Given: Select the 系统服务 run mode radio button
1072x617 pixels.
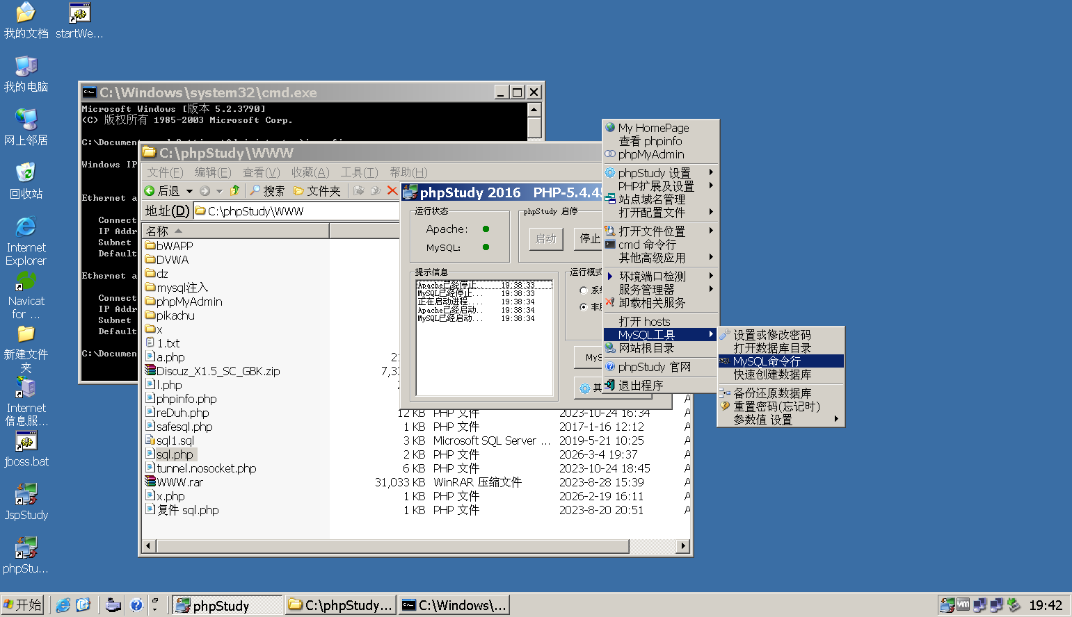Looking at the screenshot, I should [x=584, y=290].
